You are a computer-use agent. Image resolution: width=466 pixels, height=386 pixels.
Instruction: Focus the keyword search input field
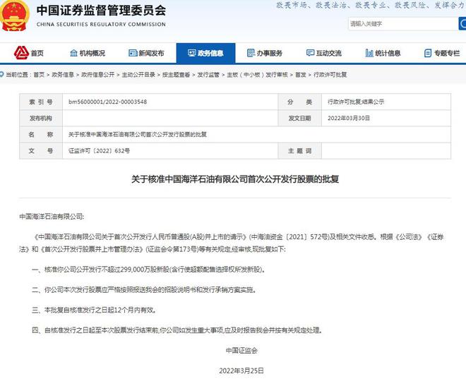click(x=403, y=24)
